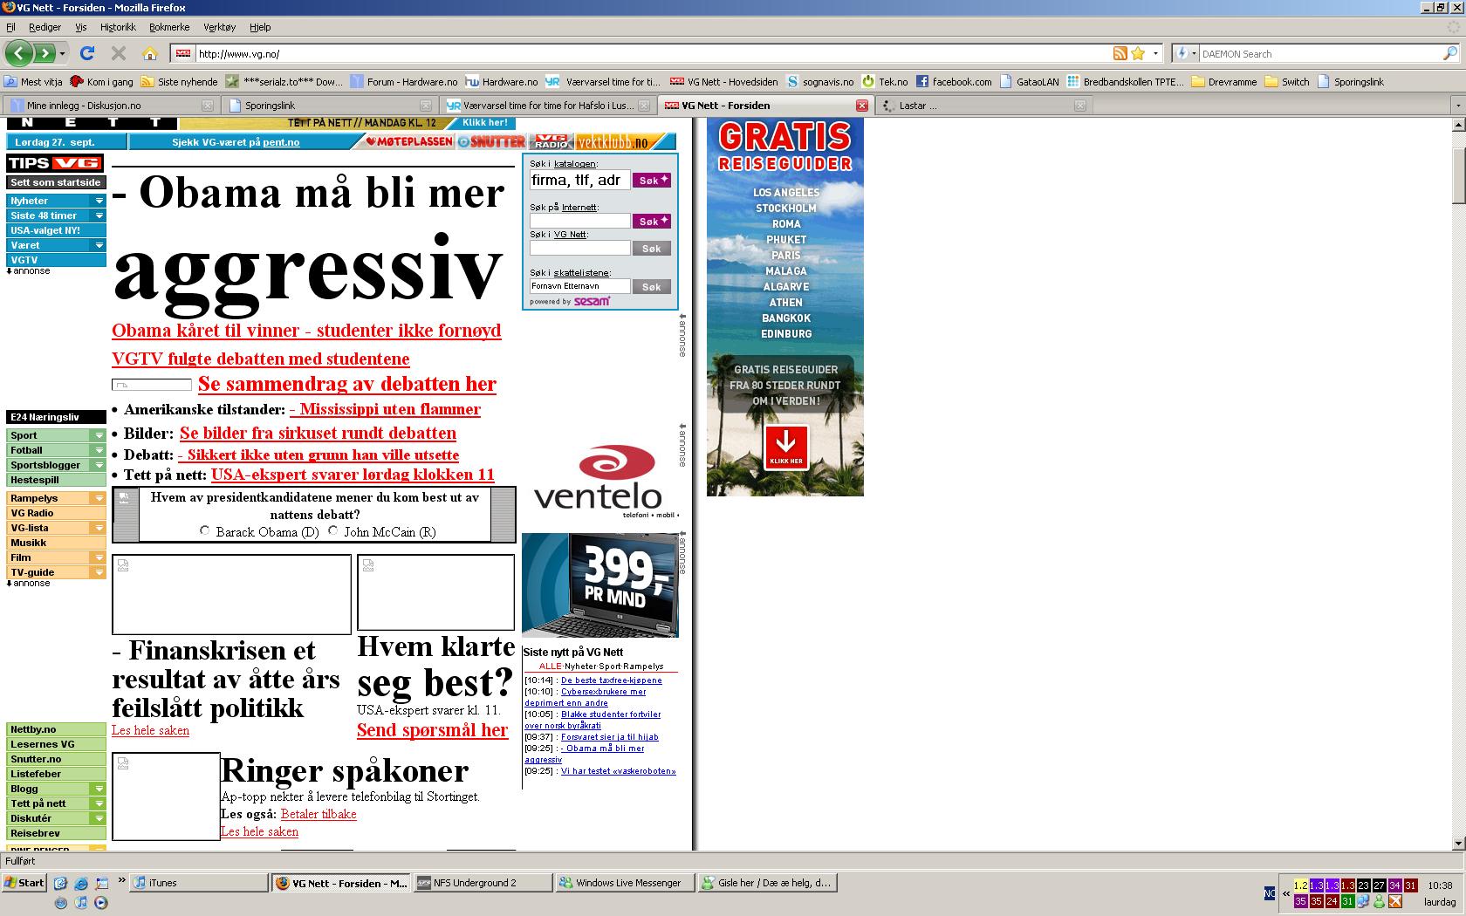
Task: Collapse system tray with the chevron
Action: coord(1285,892)
